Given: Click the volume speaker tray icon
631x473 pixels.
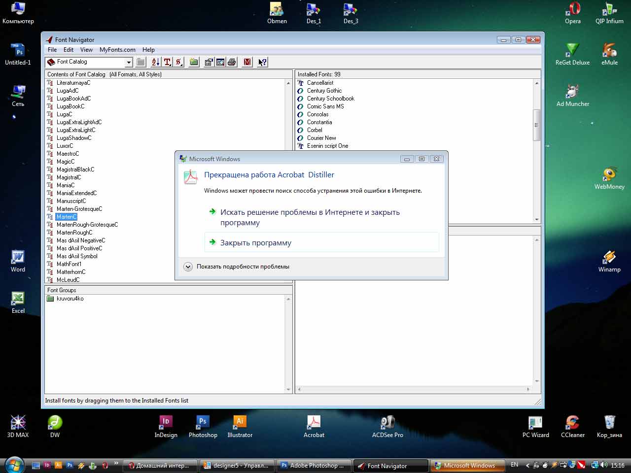Looking at the screenshot, I should pos(604,465).
